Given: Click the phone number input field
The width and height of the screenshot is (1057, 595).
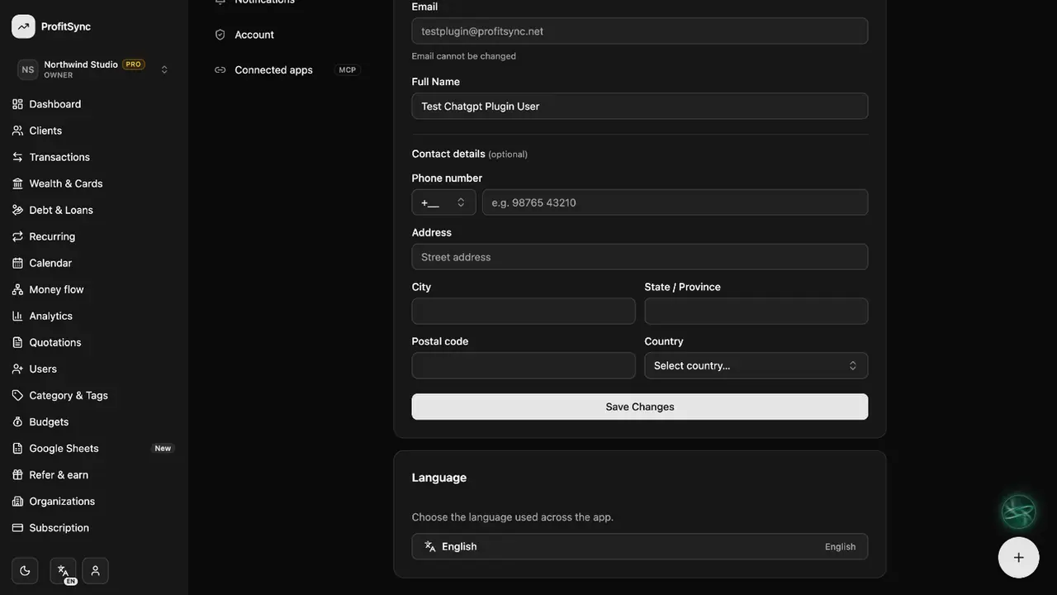Looking at the screenshot, I should point(675,202).
